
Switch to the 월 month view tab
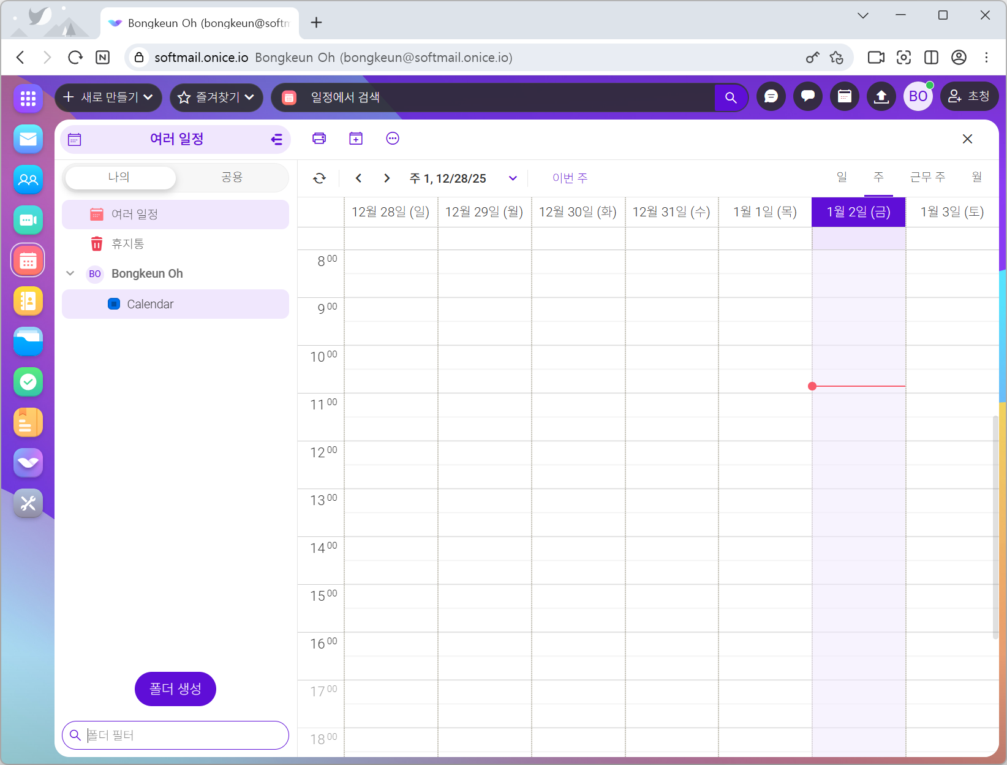coord(976,178)
